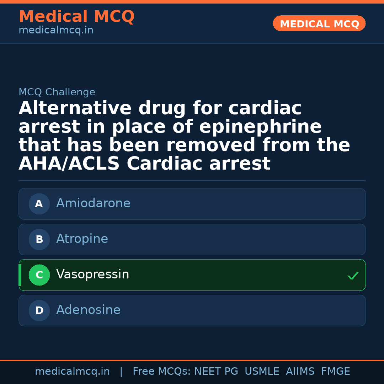Click the AIIMS footer label
Viewport: 384px width, 384px height.
[x=300, y=372]
